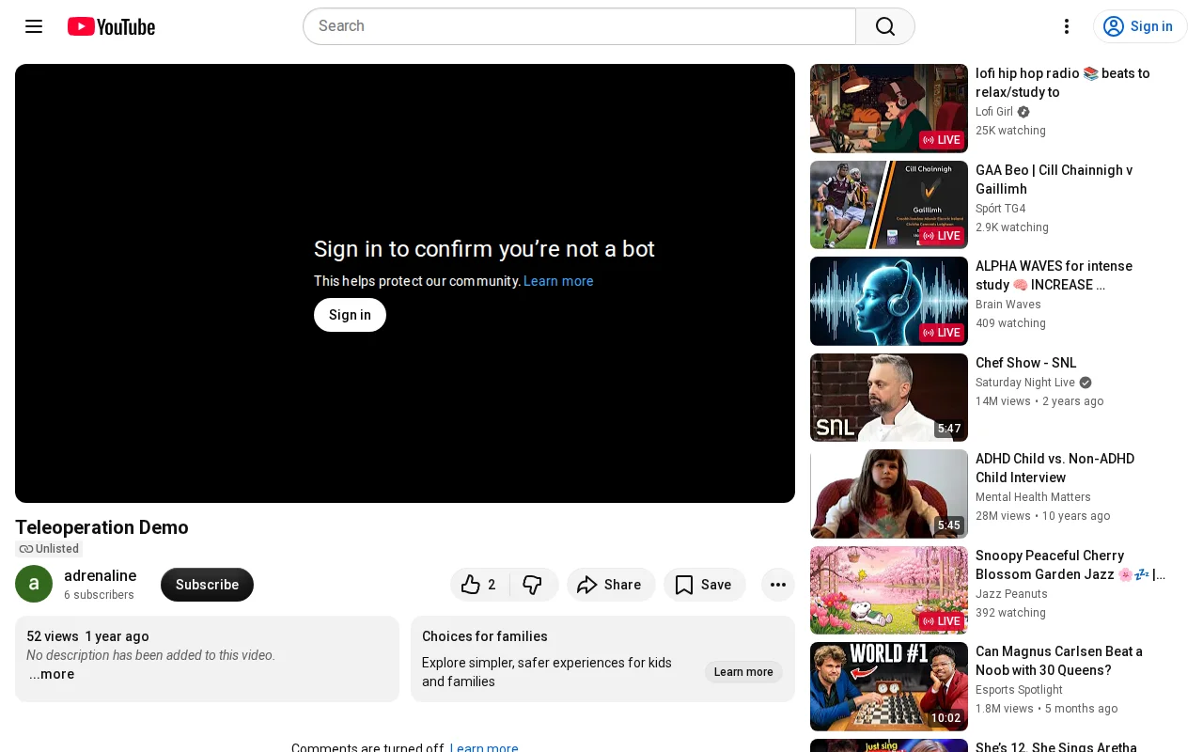This screenshot has width=1203, height=752.
Task: Open lofi hip hop radio thumbnail
Action: pyautogui.click(x=889, y=108)
